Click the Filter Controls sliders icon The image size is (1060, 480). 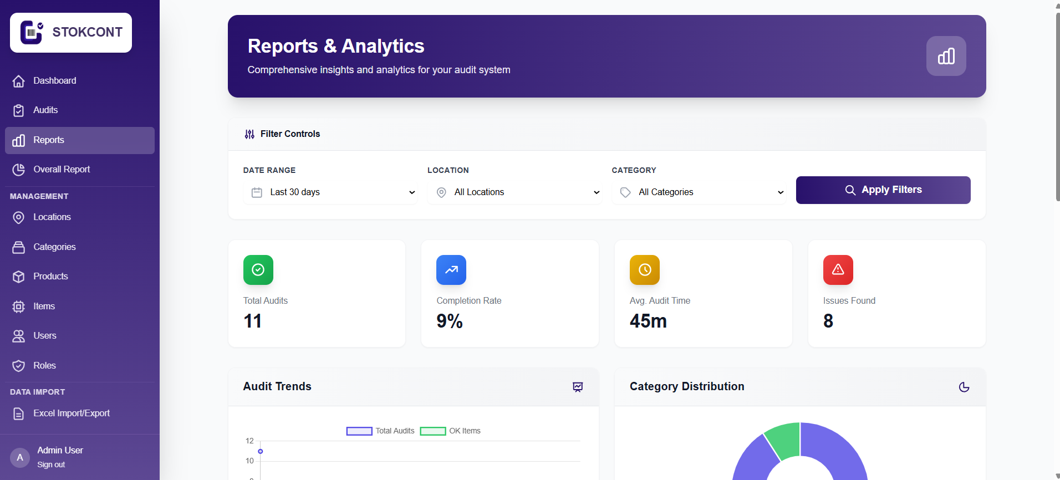coord(249,134)
